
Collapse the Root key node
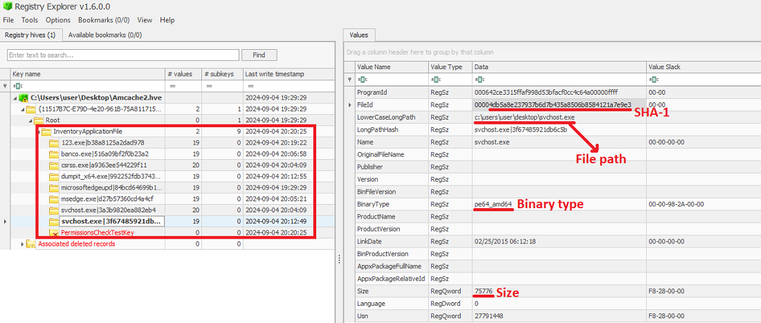[32, 120]
